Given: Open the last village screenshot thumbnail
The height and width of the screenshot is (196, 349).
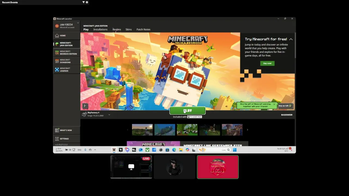Looking at the screenshot, I should [232, 130].
